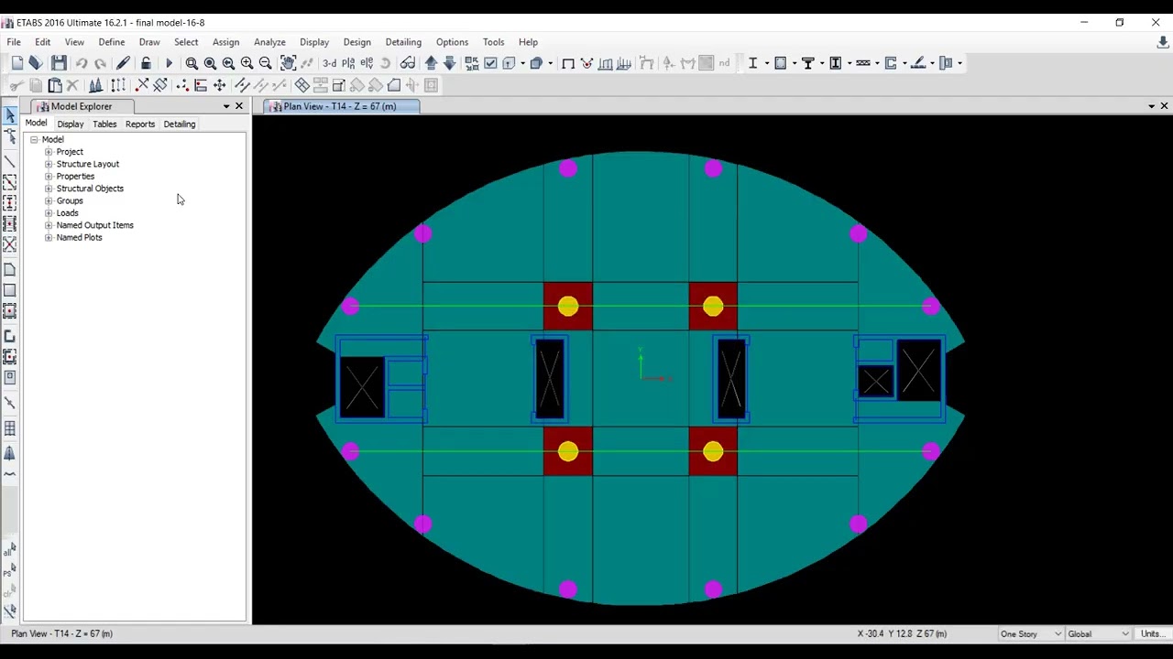Open the Detailing menu
Screen dimensions: 1173x659
(x=403, y=42)
